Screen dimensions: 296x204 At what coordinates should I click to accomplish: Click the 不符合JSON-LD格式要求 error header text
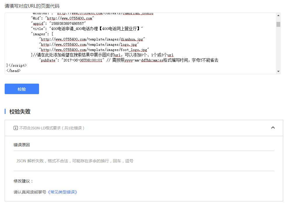[52, 128]
